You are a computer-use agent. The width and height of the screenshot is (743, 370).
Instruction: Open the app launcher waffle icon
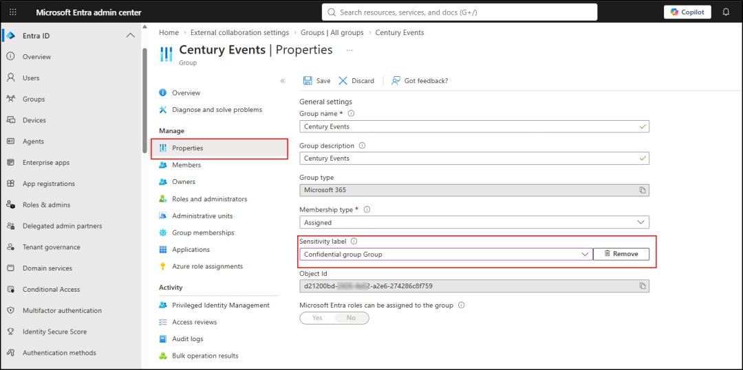click(x=13, y=12)
